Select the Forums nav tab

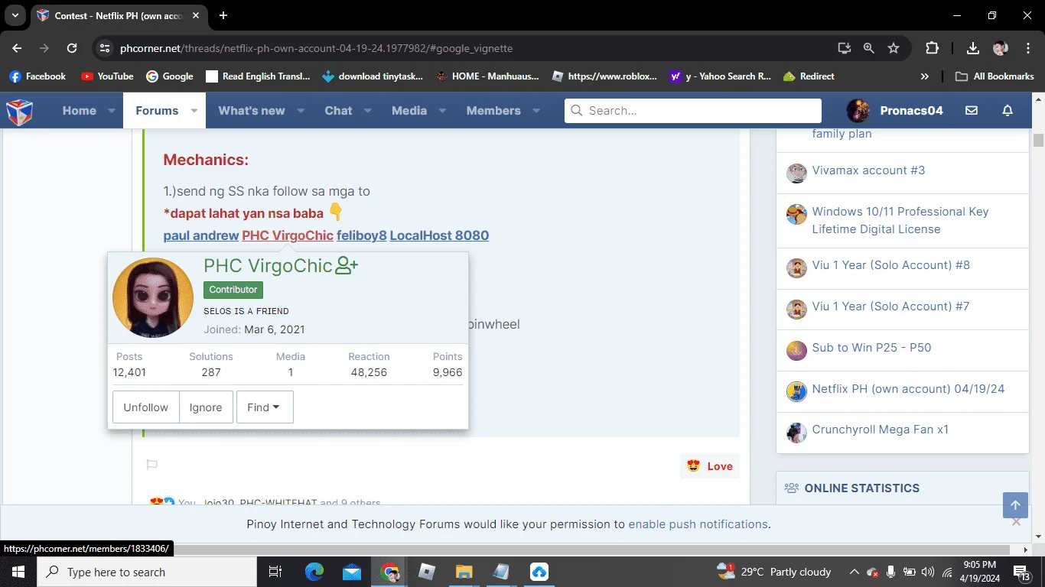pyautogui.click(x=157, y=111)
